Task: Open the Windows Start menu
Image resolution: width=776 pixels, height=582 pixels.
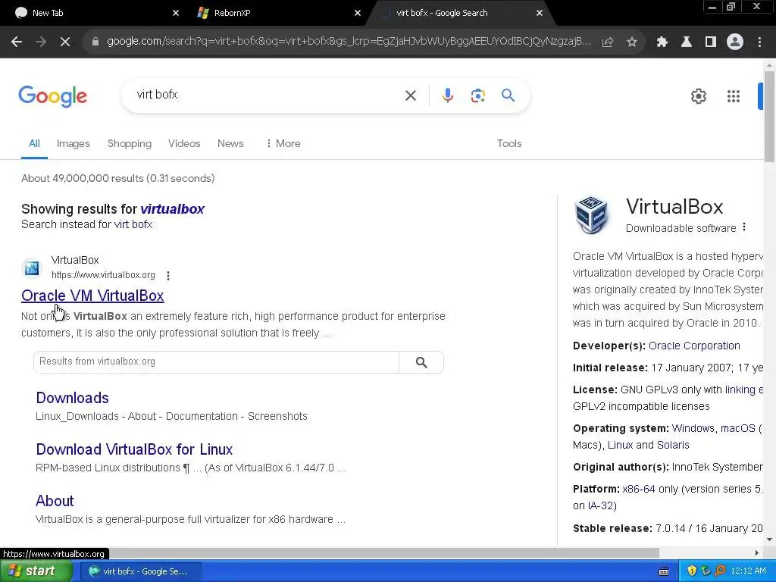Action: click(35, 571)
